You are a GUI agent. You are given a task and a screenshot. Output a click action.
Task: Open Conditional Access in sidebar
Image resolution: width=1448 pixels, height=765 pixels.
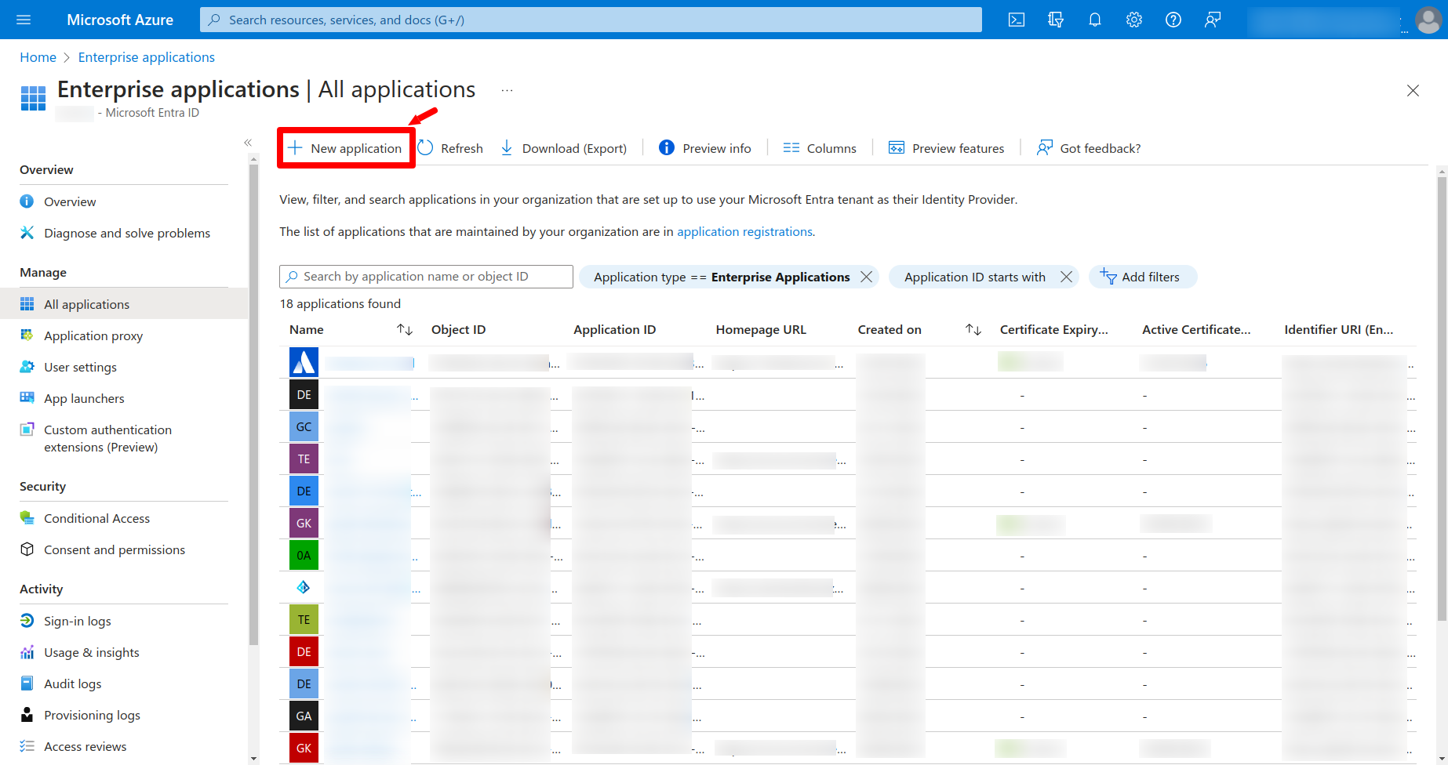coord(96,518)
